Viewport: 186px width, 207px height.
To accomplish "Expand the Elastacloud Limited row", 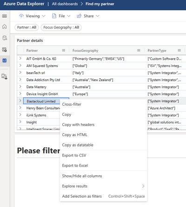I will (x=20, y=101).
